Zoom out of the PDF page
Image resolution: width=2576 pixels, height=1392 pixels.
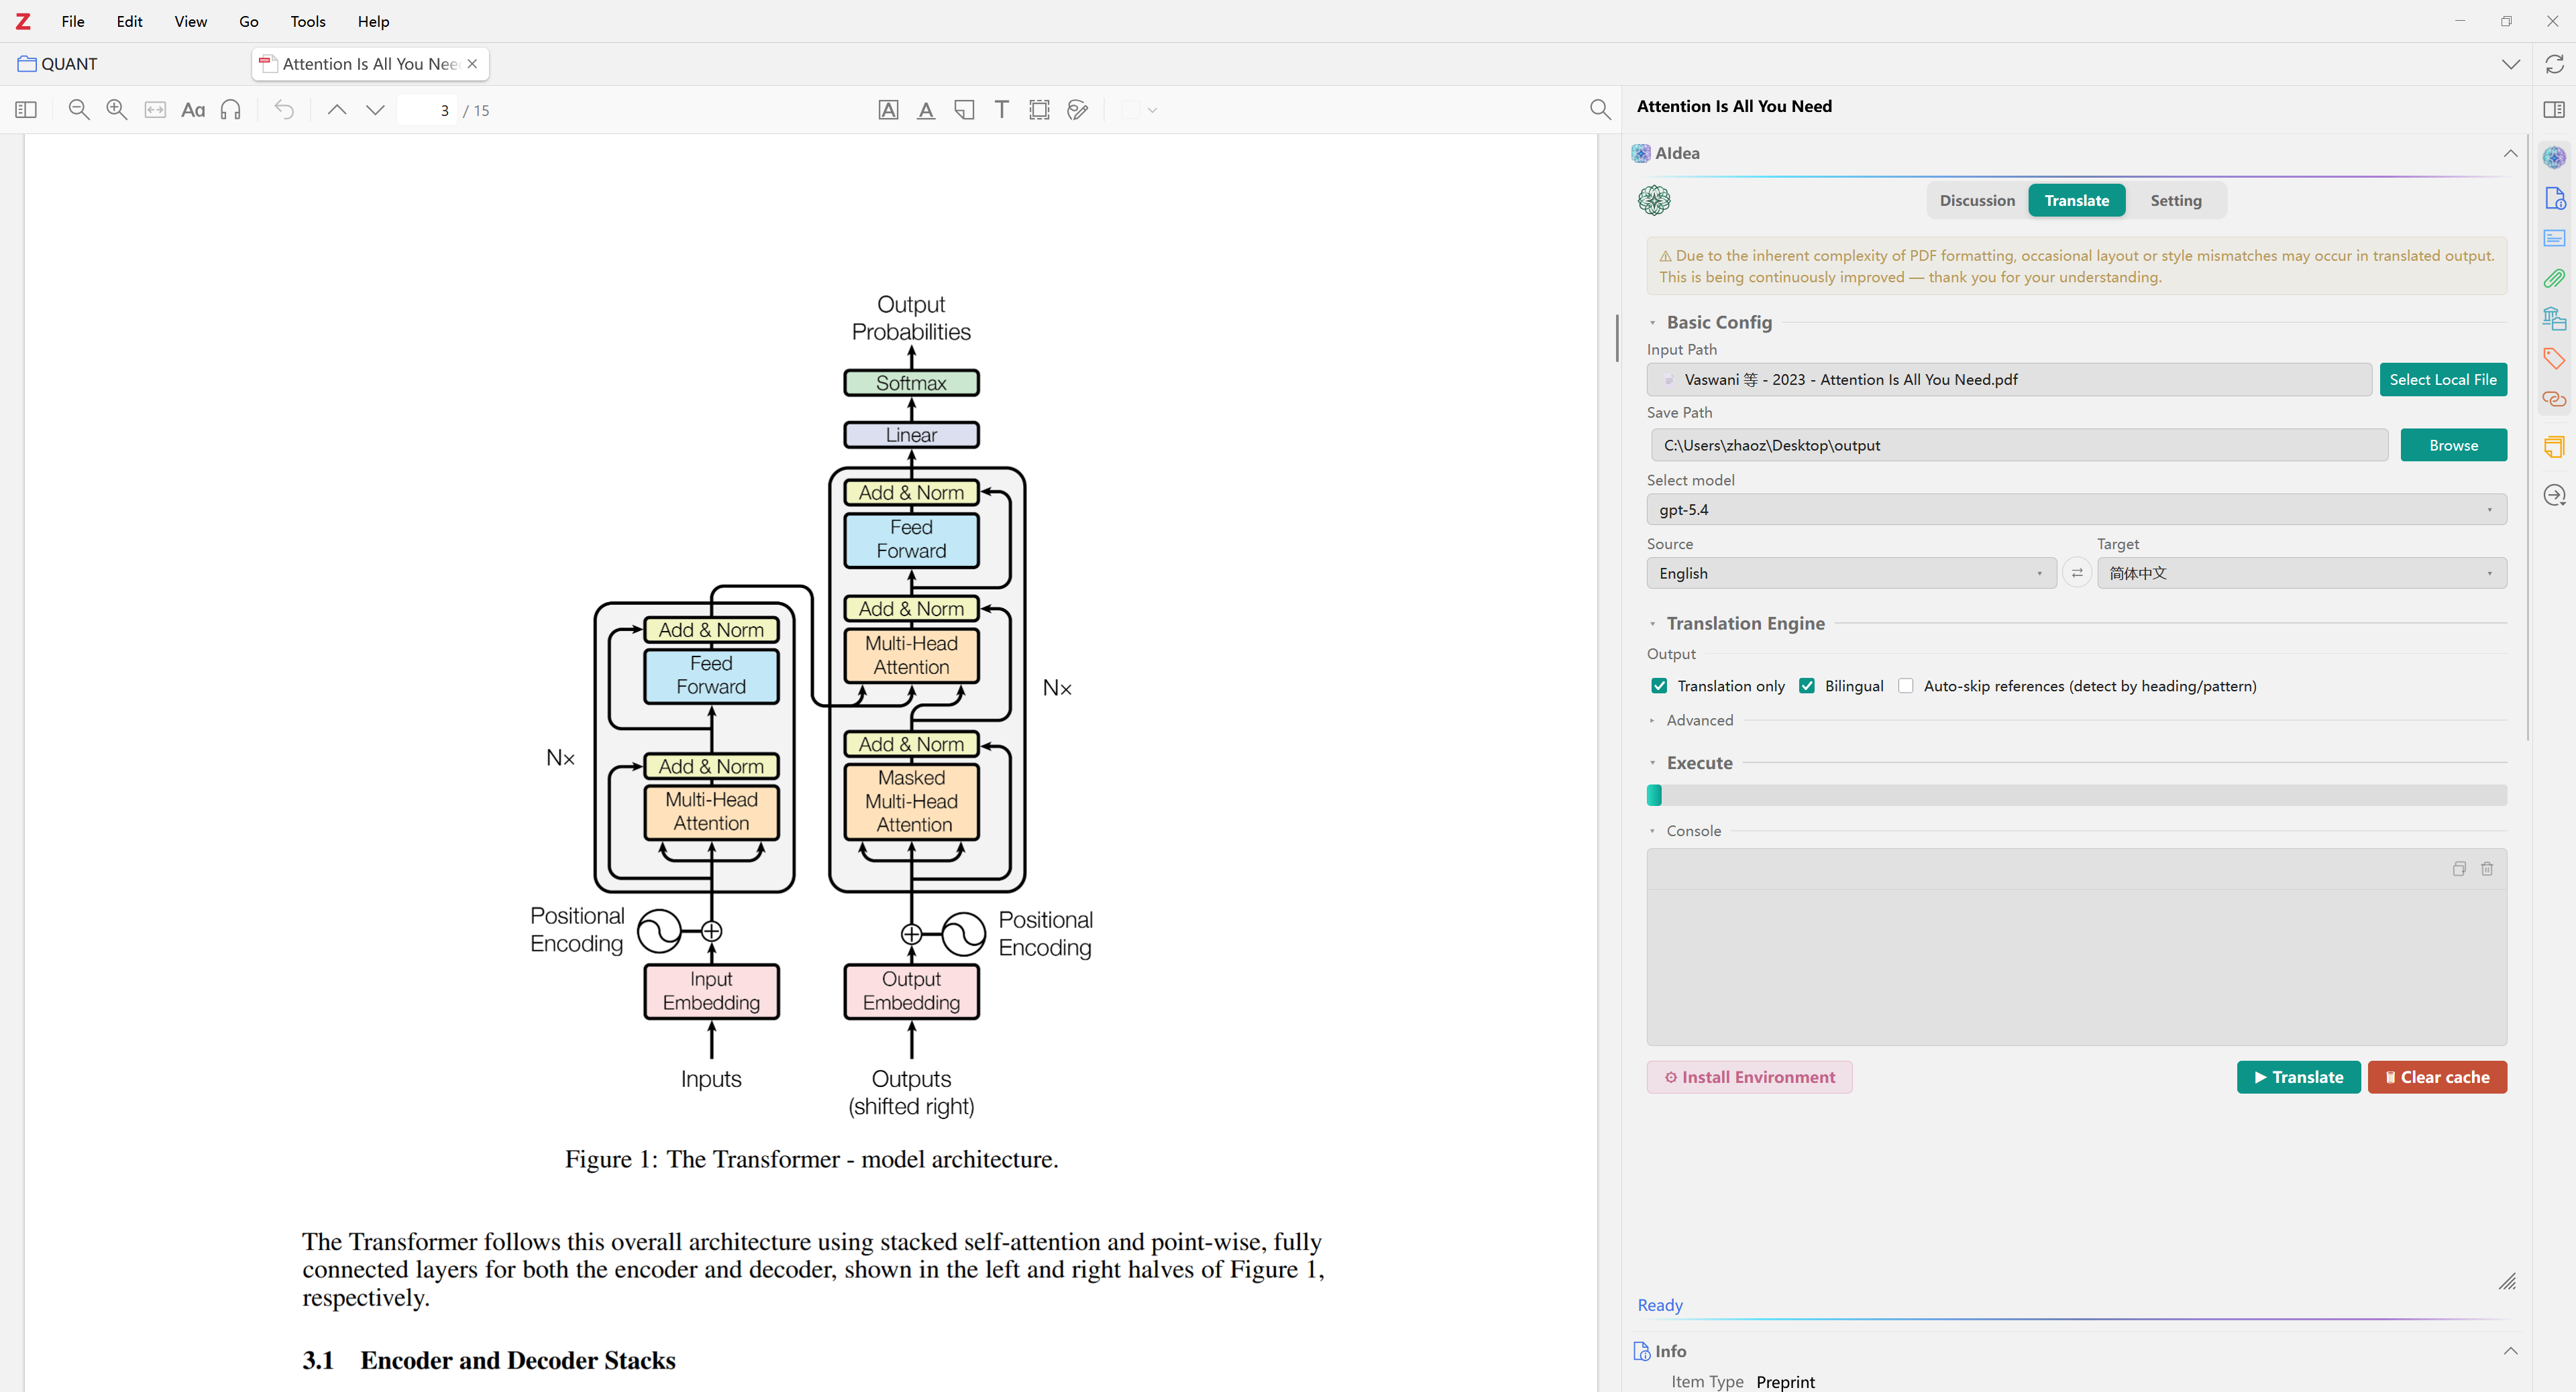tap(79, 110)
